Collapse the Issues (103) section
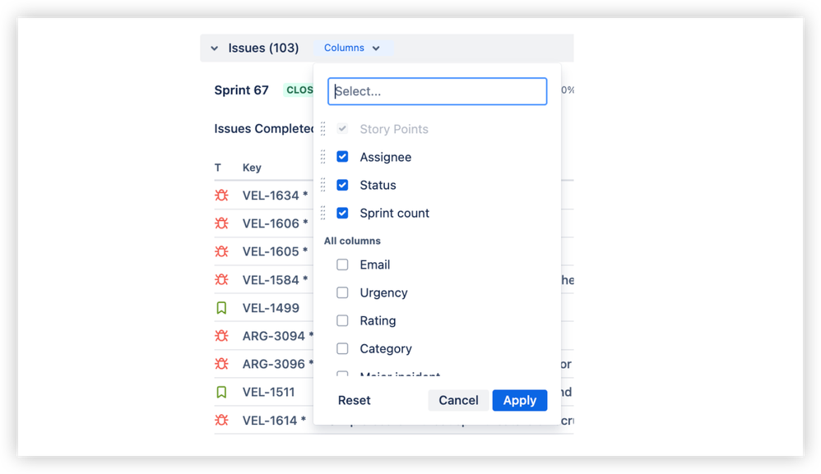Viewport: 821px width, 474px height. pyautogui.click(x=214, y=48)
